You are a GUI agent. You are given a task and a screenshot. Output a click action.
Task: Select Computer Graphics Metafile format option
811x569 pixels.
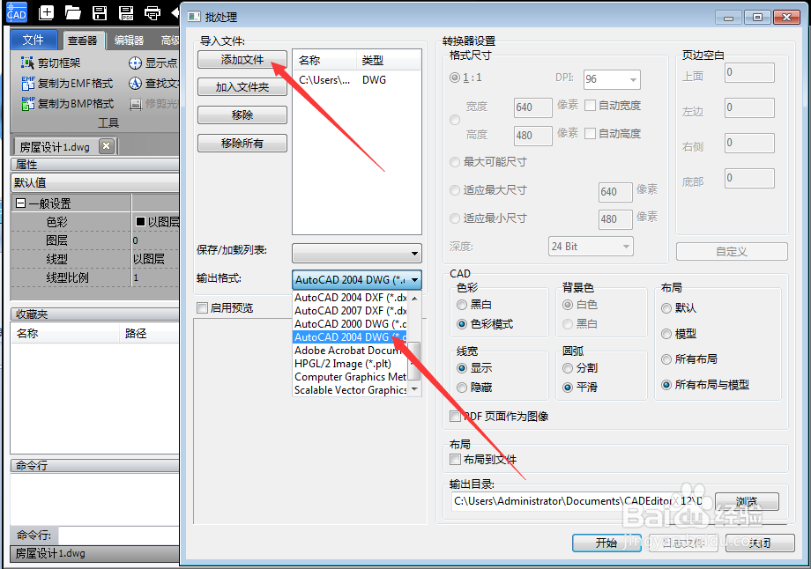[350, 377]
